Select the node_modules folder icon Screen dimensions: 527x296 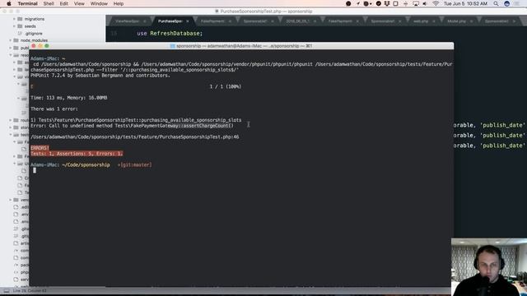pyautogui.click(x=16, y=40)
